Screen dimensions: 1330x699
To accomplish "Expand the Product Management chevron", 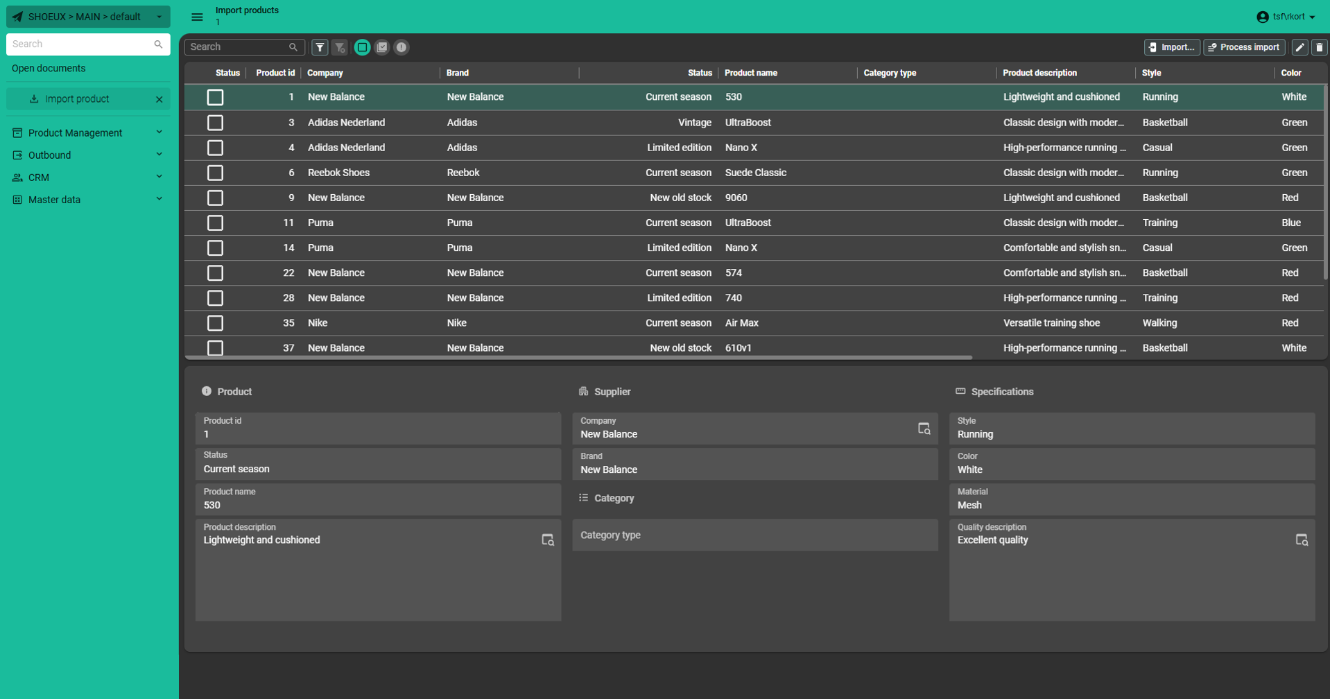I will pos(159,132).
